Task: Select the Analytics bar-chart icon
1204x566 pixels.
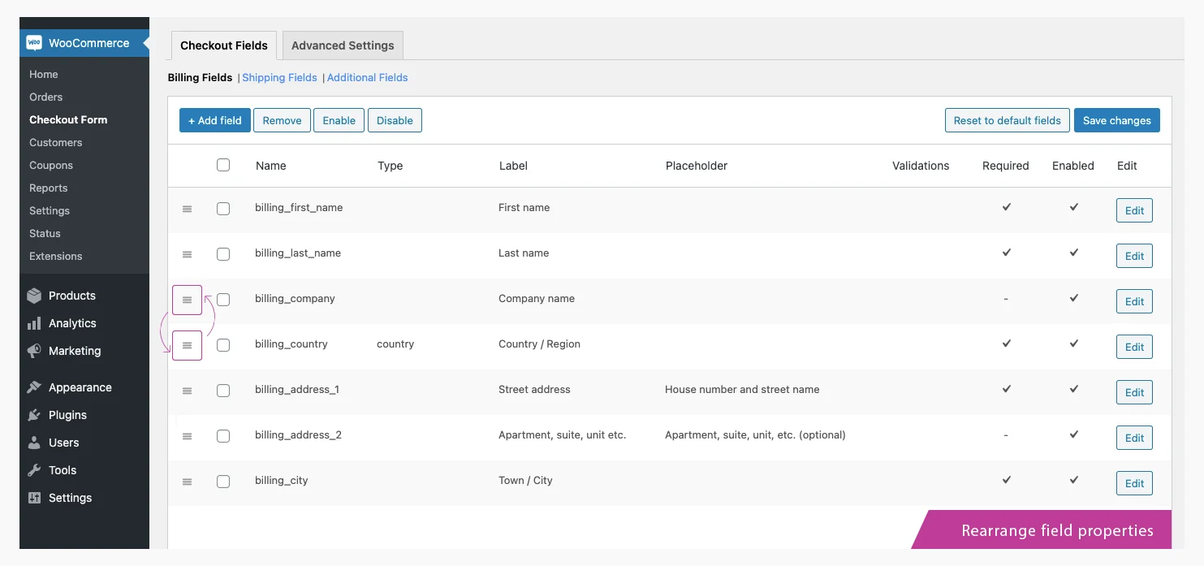Action: (x=34, y=323)
